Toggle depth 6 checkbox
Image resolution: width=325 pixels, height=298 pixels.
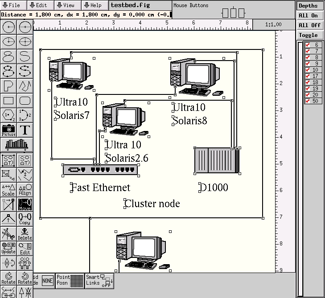pyautogui.click(x=308, y=45)
